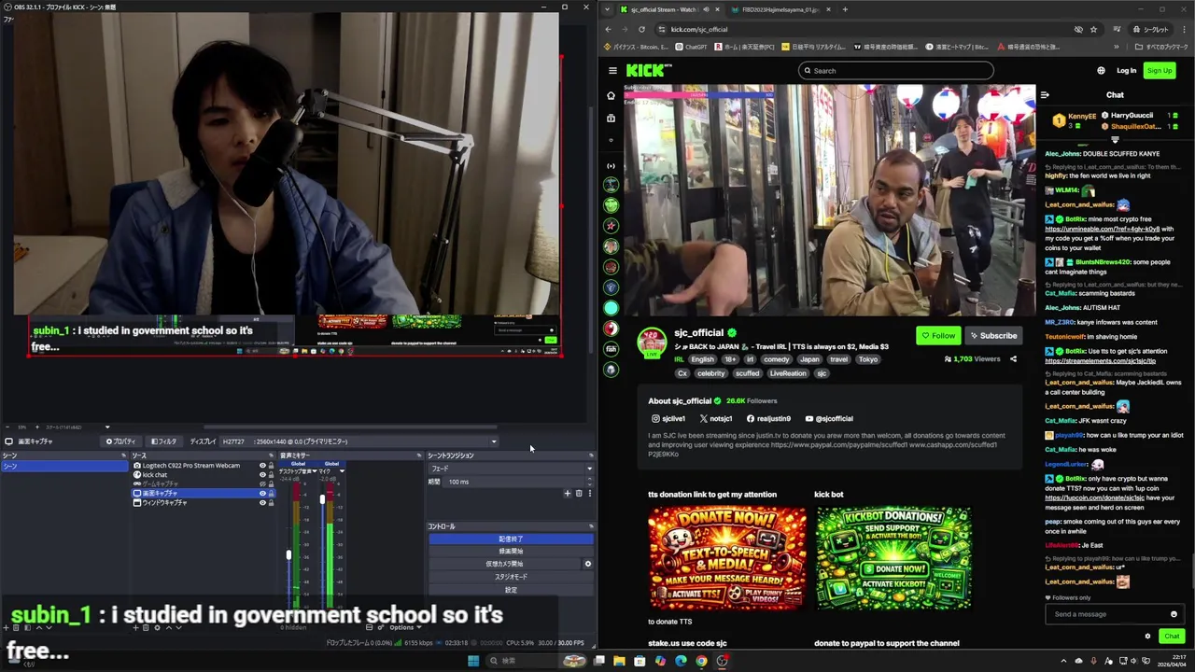This screenshot has height=672, width=1195.
Task: Toggle lock on 画面キャプチャ source
Action: coord(271,493)
